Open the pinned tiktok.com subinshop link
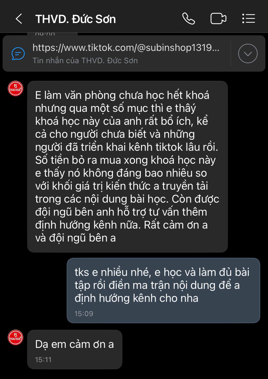 coord(126,48)
